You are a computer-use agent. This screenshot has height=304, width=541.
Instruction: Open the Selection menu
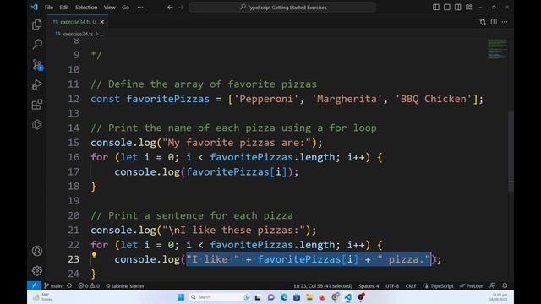click(x=86, y=8)
